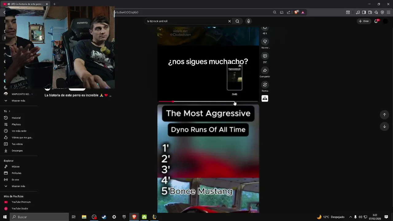This screenshot has height=221, width=393.
Task: Open the OBS Studio taskbar icon
Action: click(94, 217)
